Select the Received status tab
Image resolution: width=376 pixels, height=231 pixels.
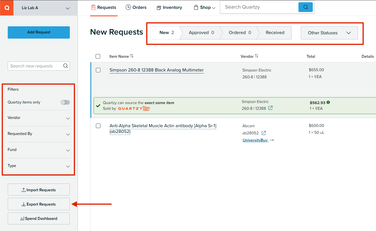click(275, 33)
